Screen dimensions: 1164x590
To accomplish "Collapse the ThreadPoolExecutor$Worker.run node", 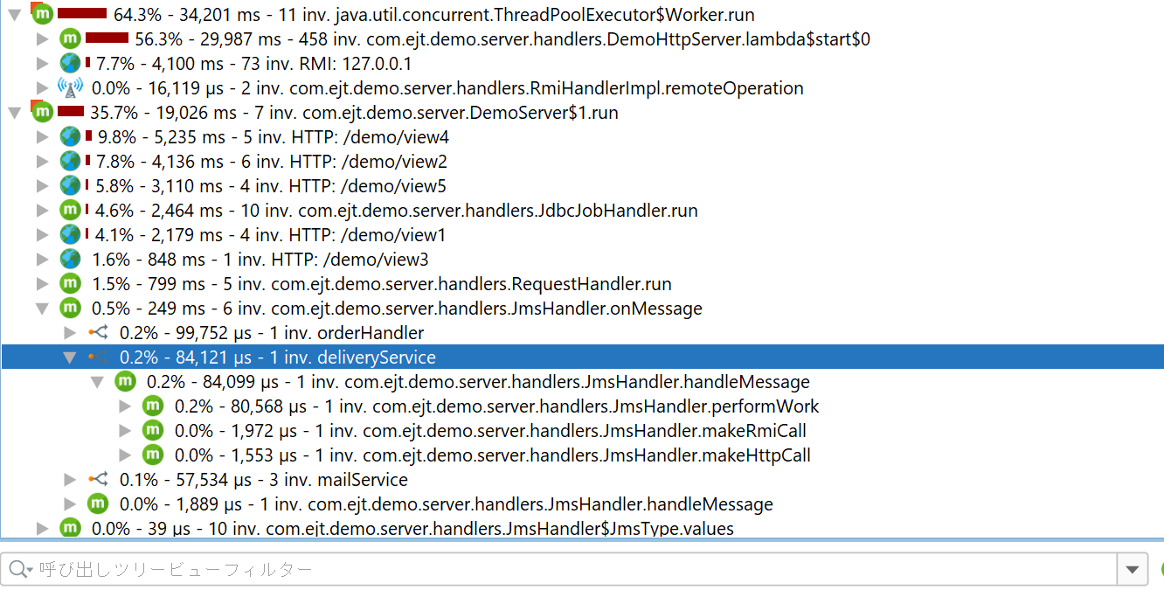I will click(x=14, y=15).
